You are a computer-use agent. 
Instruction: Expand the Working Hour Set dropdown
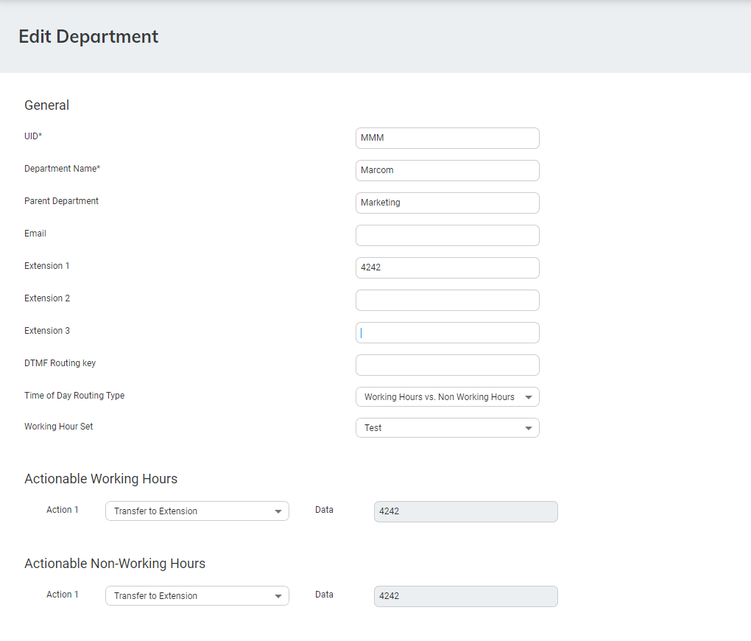tap(447, 428)
